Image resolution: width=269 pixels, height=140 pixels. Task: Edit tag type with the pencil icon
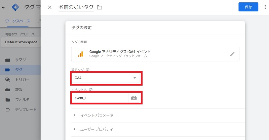pos(232,54)
